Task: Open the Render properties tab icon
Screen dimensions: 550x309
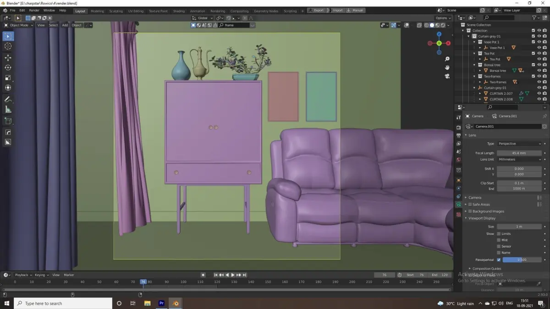Action: [458, 127]
